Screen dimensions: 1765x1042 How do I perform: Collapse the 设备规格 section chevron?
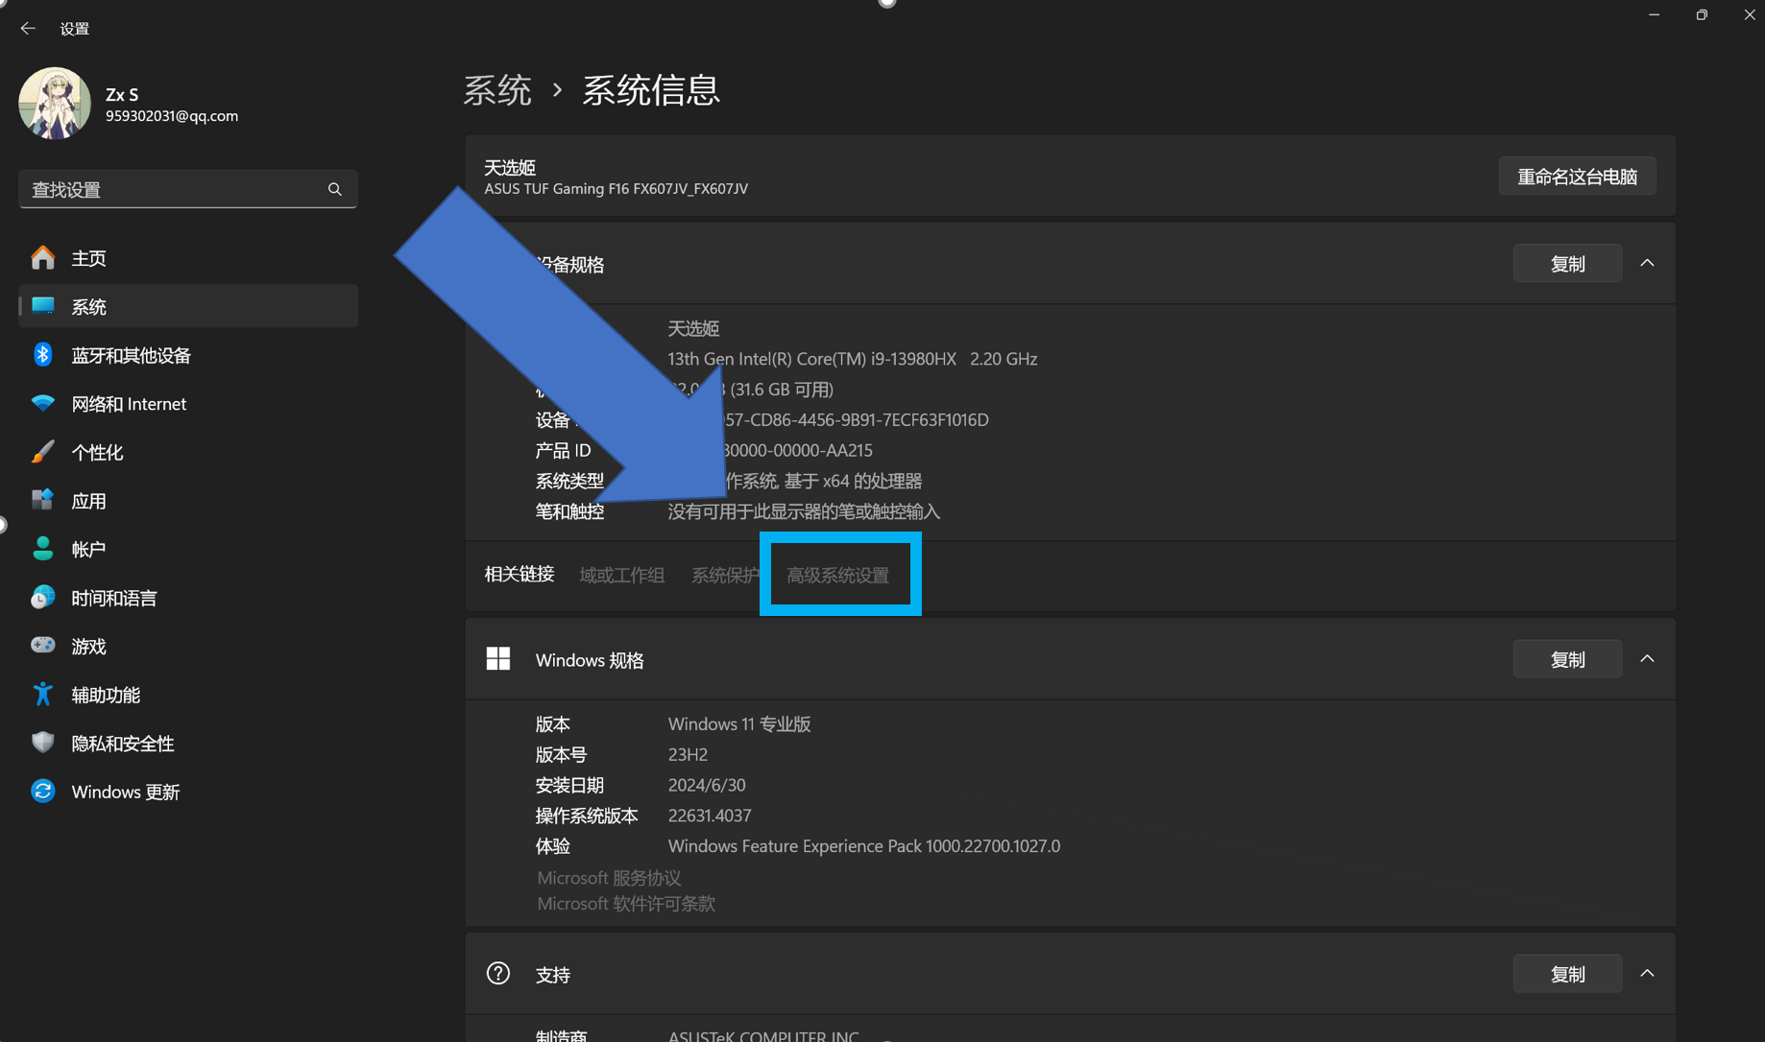[x=1647, y=264]
